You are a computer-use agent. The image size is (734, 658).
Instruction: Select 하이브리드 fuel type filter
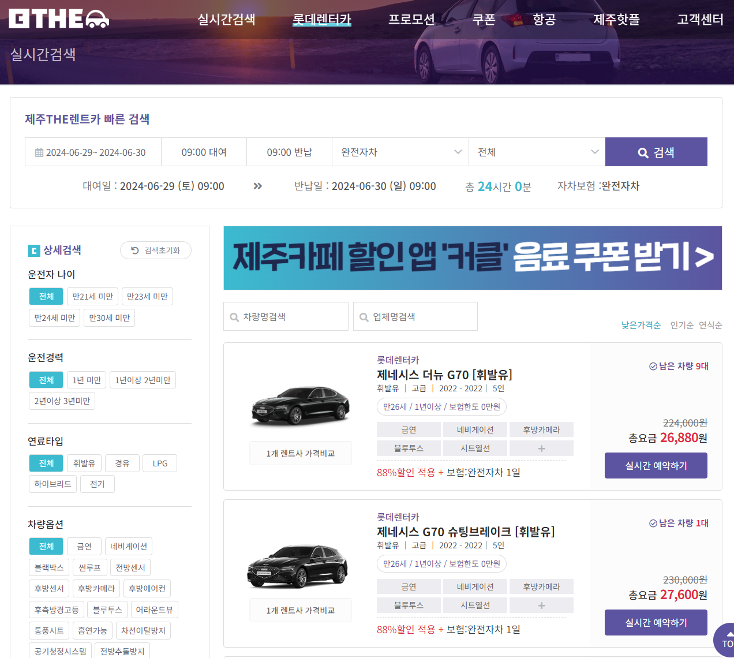[x=53, y=484]
